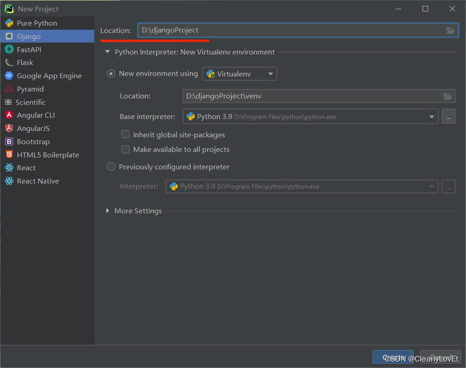Click the React atom icon
Screen dimensions: 466x368
coord(9,168)
